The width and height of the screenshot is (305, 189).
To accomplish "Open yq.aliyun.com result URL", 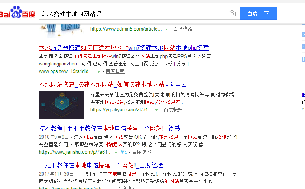I will [121, 110].
